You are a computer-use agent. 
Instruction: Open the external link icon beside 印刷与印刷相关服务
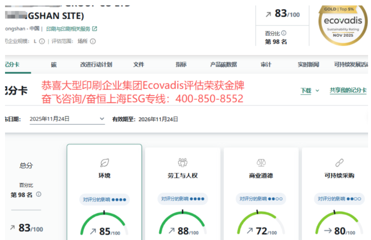coord(95,28)
